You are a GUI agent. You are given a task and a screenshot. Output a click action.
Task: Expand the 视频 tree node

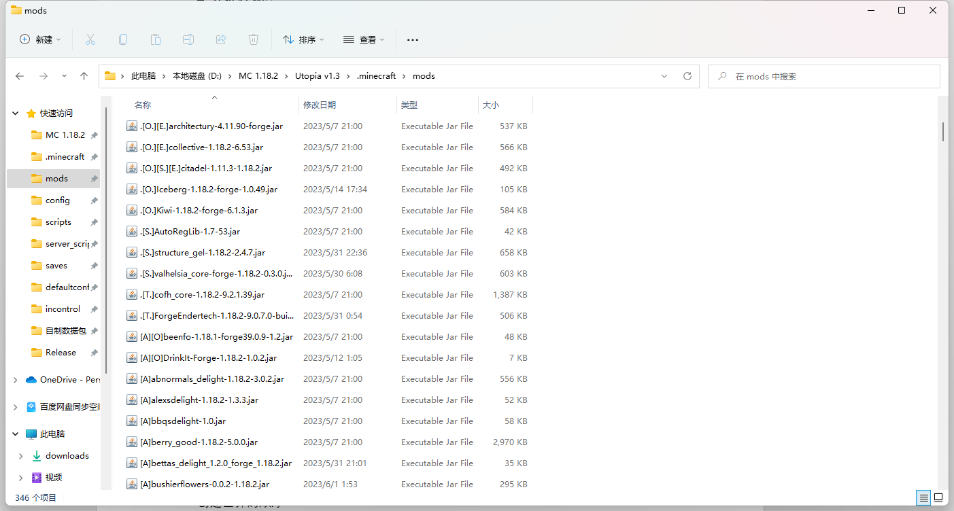(21, 478)
